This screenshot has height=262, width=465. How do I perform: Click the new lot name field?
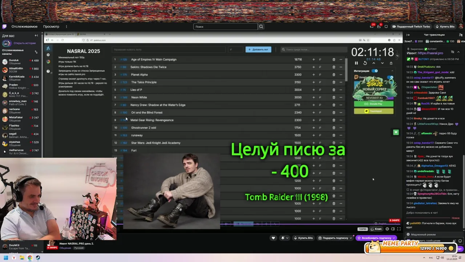pyautogui.click(x=169, y=49)
